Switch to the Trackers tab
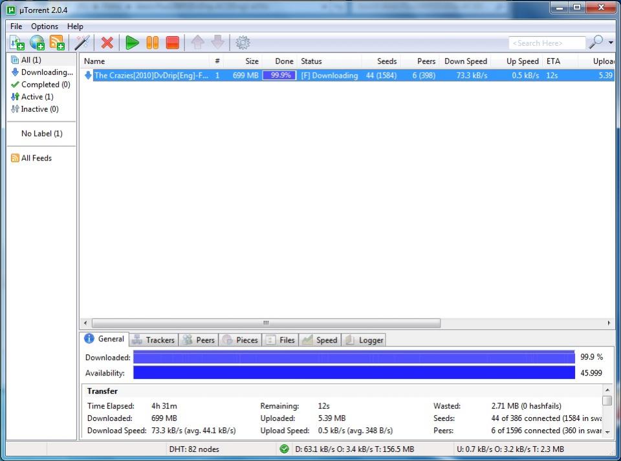Viewport: 621px width, 461px height. click(154, 340)
